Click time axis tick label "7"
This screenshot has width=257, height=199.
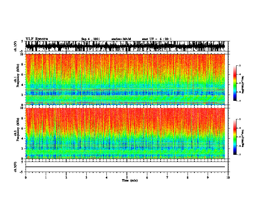pyautogui.click(x=167, y=178)
